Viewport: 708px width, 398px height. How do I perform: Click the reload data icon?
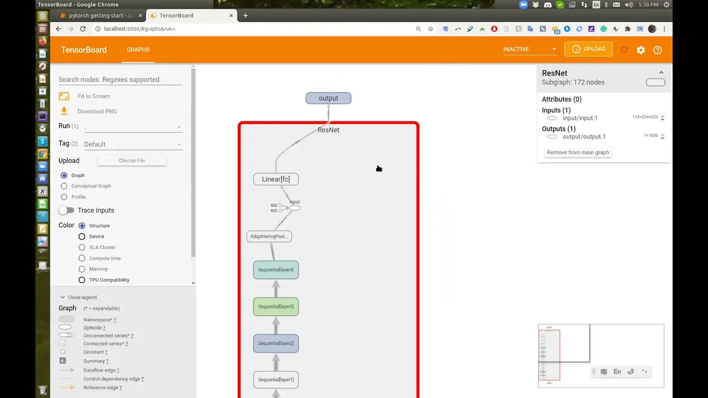click(624, 50)
